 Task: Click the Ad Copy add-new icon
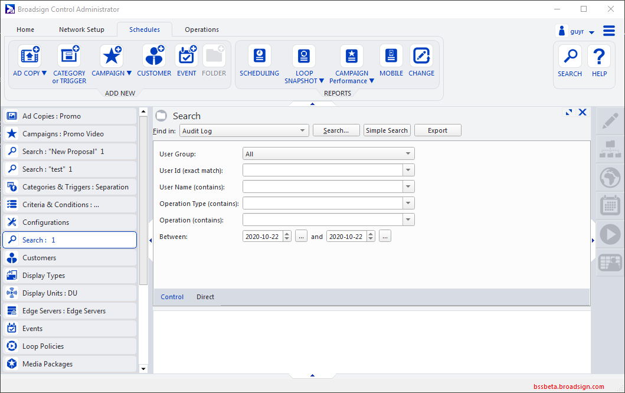(30, 56)
